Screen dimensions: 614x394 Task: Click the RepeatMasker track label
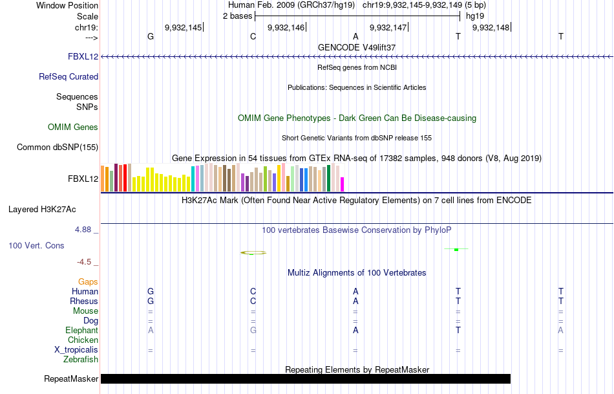click(71, 378)
